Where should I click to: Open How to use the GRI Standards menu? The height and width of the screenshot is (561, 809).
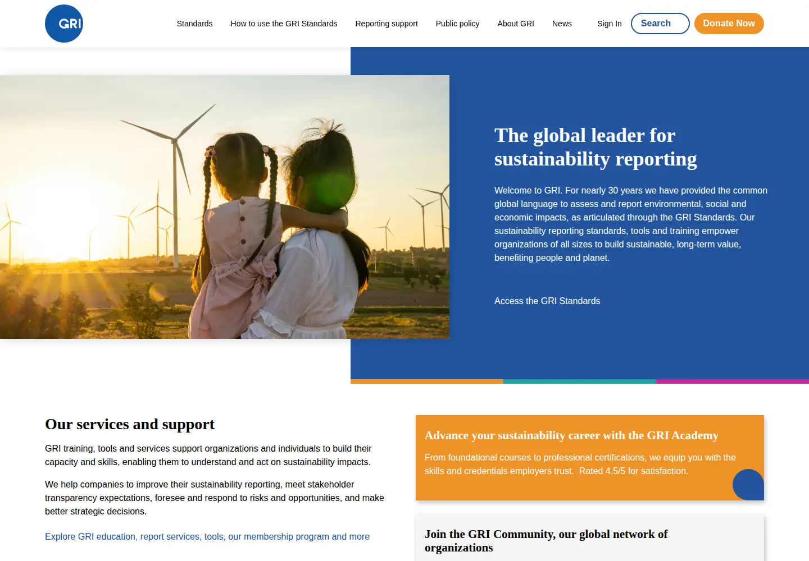284,24
